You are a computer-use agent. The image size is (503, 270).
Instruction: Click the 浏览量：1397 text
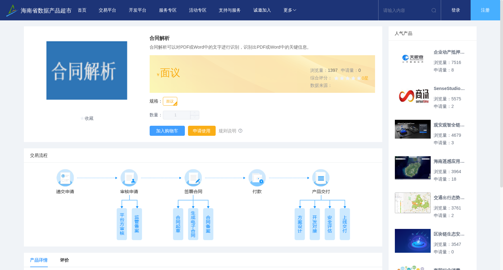[324, 70]
